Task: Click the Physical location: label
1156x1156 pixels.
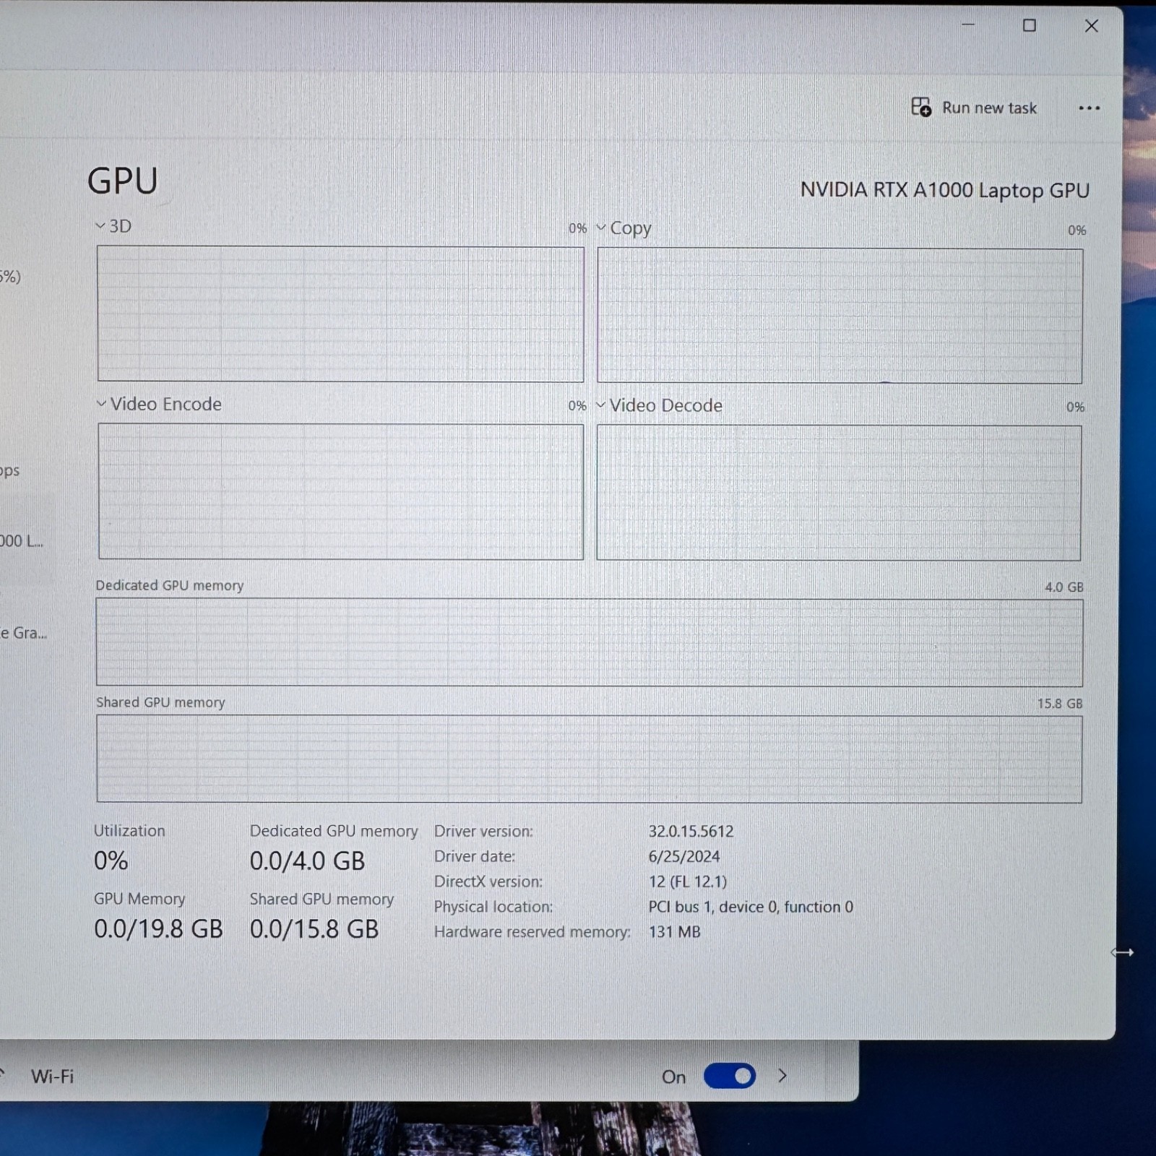Action: [493, 907]
